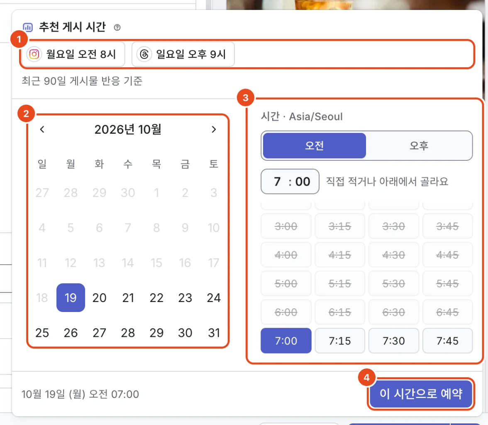Click the disabled 4:45 time slot
This screenshot has width=488, height=425.
[x=447, y=255]
